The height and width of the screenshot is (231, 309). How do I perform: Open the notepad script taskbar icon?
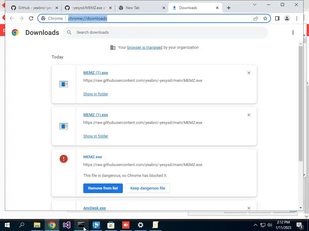tap(155, 225)
